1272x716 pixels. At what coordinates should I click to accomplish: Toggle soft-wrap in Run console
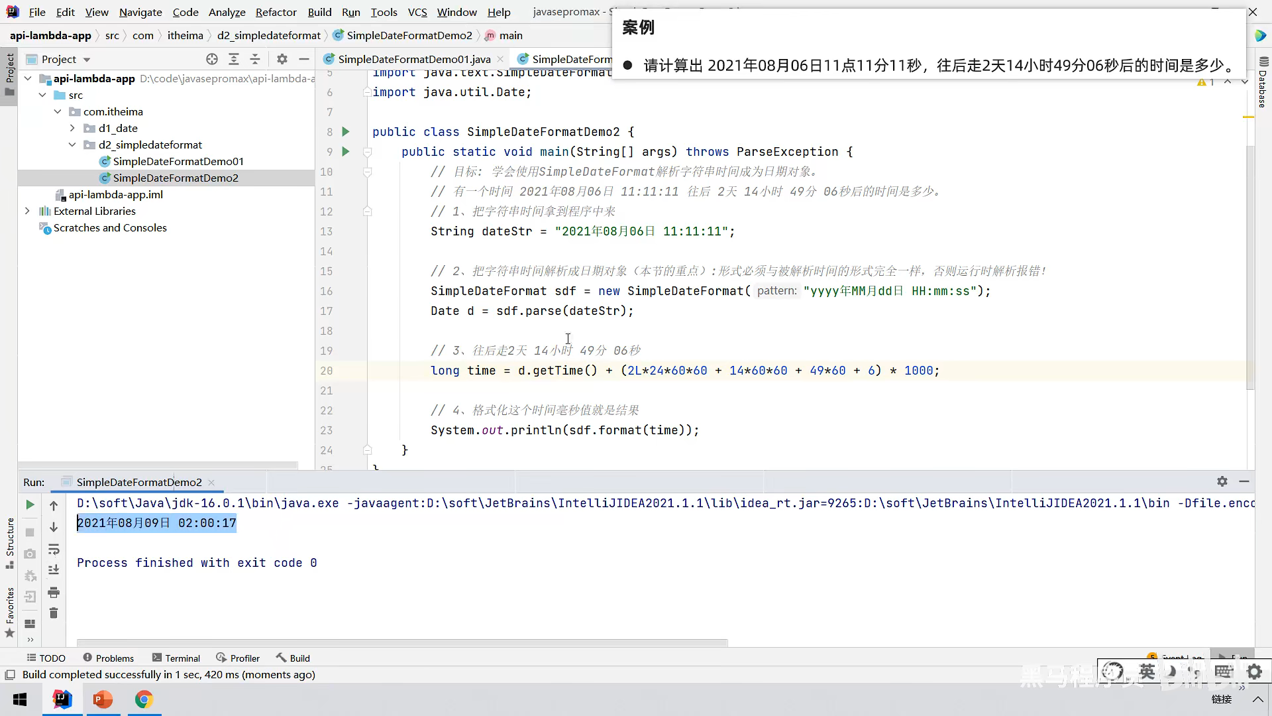pyautogui.click(x=54, y=550)
